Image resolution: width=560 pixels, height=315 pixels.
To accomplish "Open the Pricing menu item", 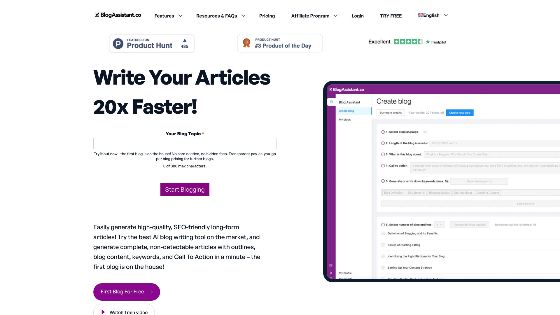I will point(267,16).
